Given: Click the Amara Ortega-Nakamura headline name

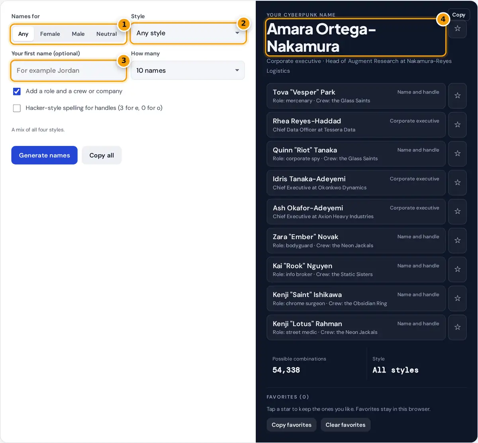Looking at the screenshot, I should pos(321,37).
